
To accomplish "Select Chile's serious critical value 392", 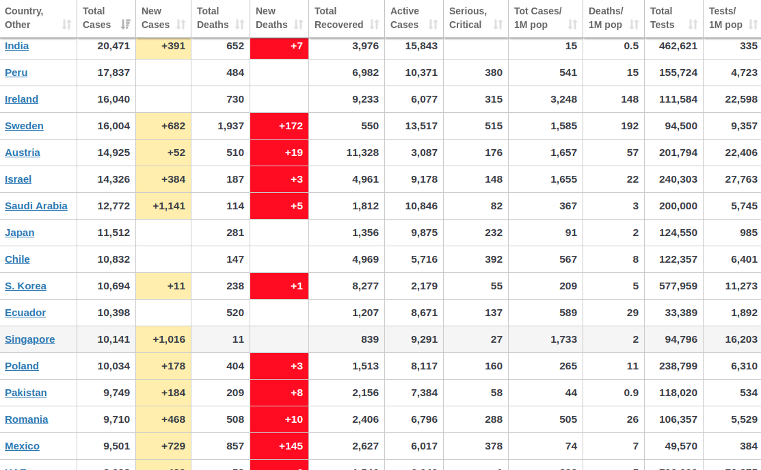I will coord(494,259).
